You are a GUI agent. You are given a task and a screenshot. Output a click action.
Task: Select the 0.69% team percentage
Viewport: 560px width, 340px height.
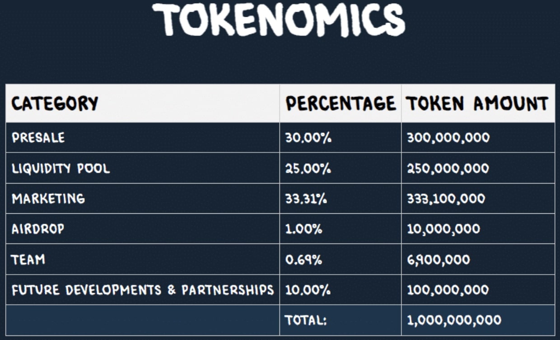303,259
